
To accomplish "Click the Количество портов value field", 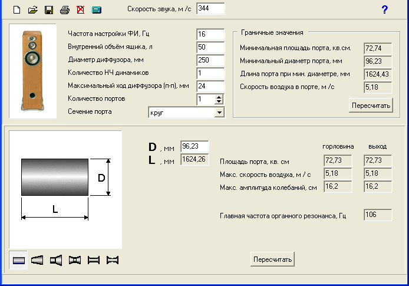I will point(206,100).
